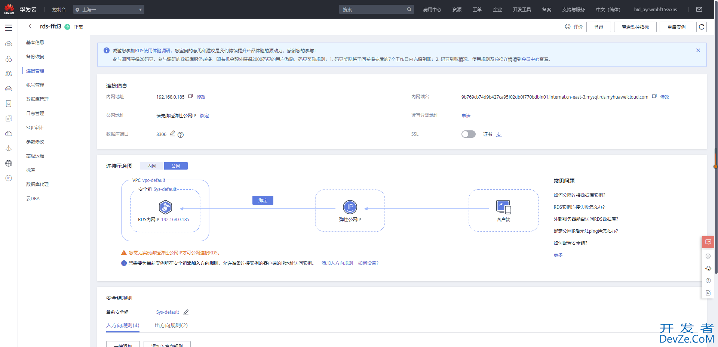The height and width of the screenshot is (347, 718).
Task: Click the elastic public IP diagram icon
Action: tap(350, 207)
